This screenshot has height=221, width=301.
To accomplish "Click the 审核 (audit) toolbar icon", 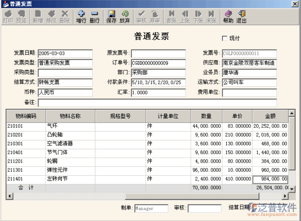I will [x=142, y=17].
